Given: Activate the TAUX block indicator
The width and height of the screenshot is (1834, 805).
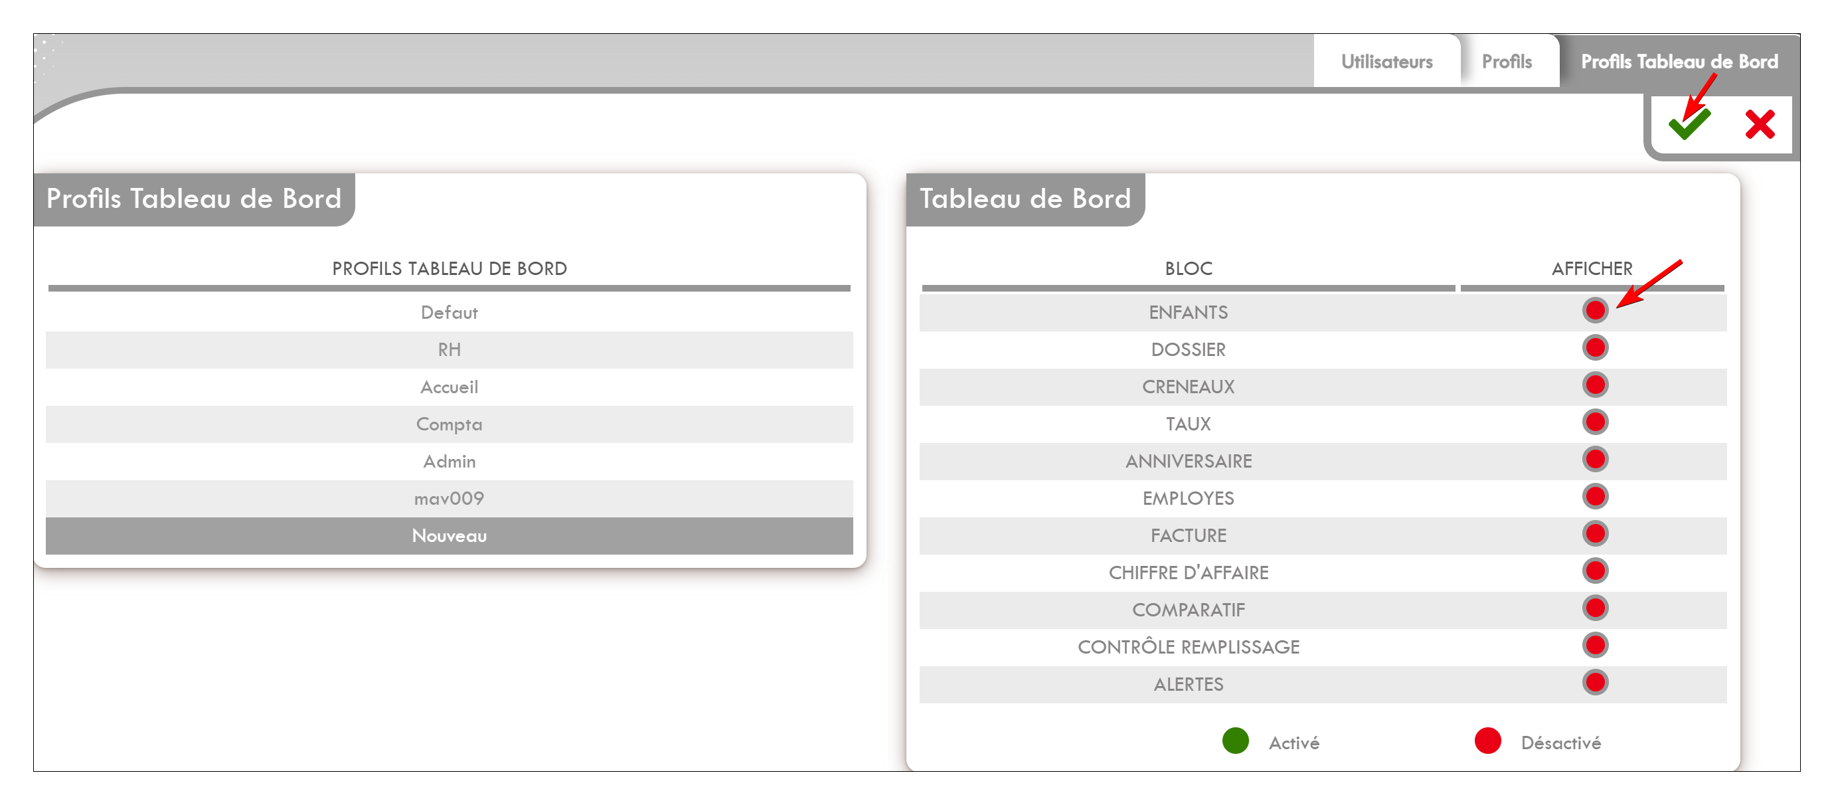Looking at the screenshot, I should (x=1595, y=422).
